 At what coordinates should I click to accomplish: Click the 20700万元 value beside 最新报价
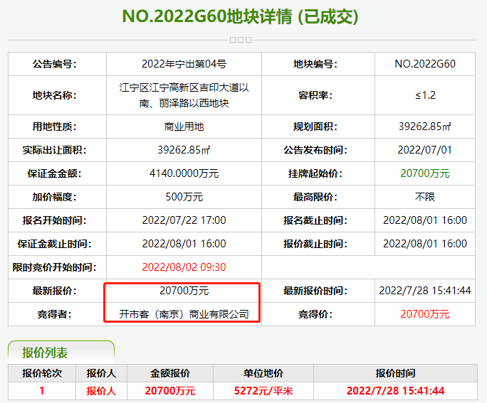click(184, 291)
